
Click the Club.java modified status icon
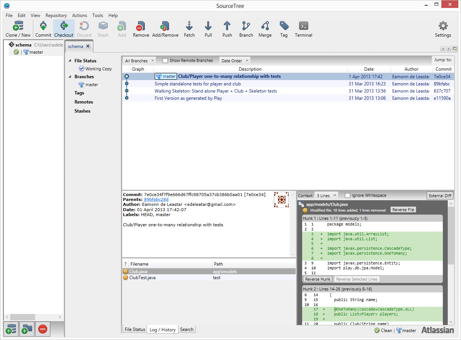(126, 271)
